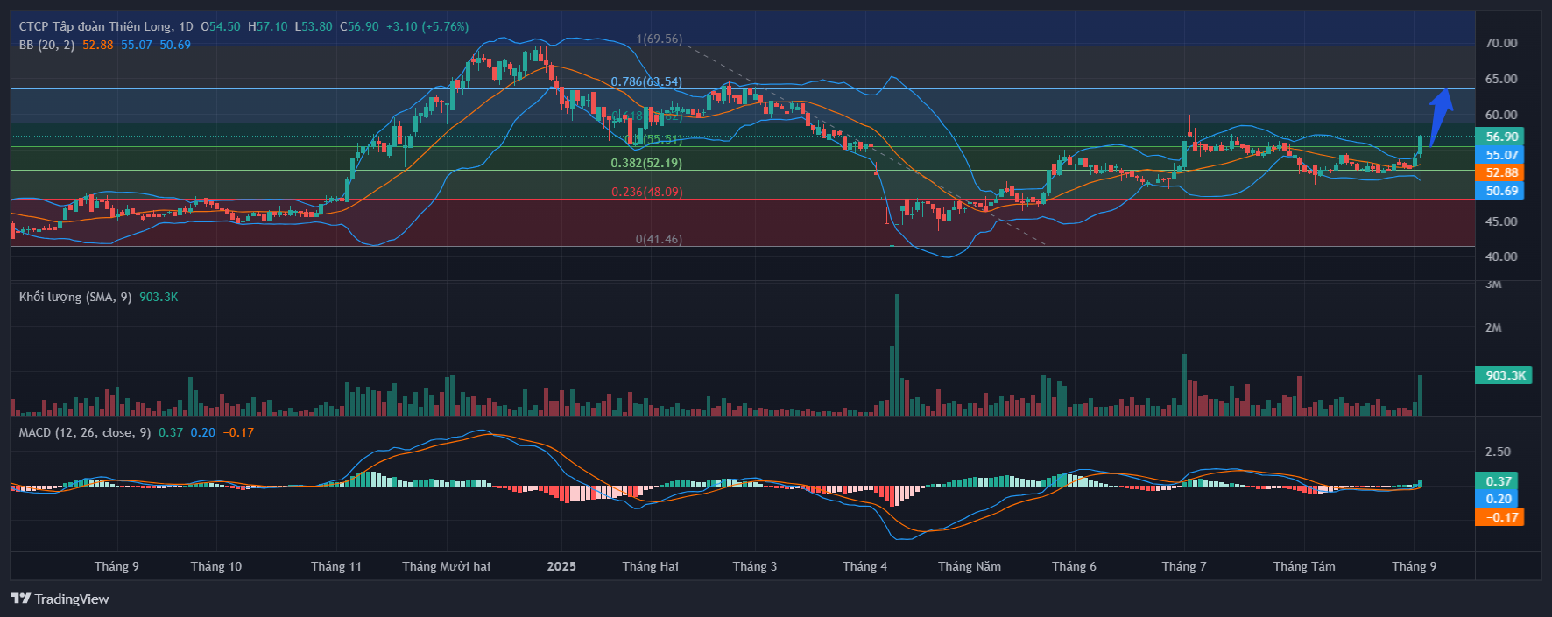The width and height of the screenshot is (1552, 617).
Task: Click the green 0.37 MACD histogram tag
Action: tap(1499, 481)
